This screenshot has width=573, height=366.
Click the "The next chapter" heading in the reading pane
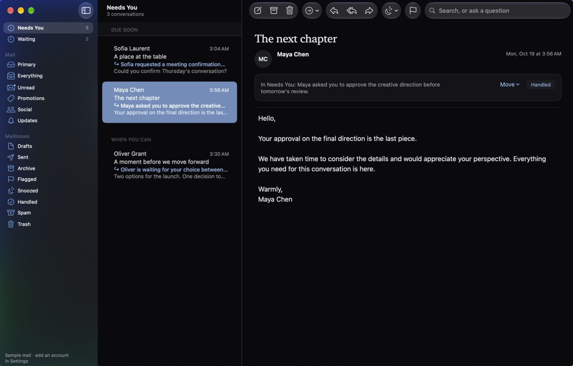click(296, 39)
